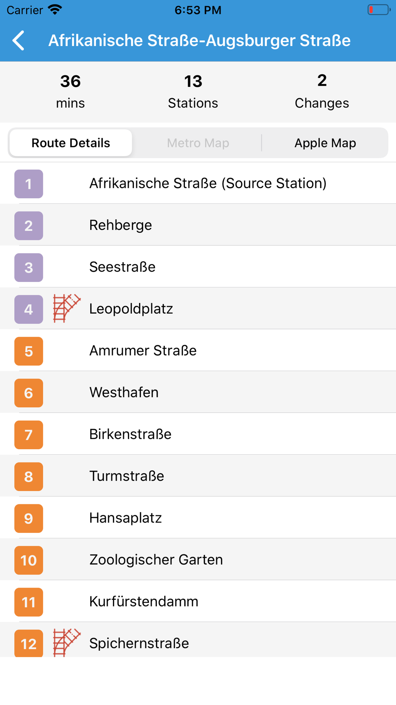Viewport: 396px width, 705px height.
Task: Tap the interchange icon beside Leopoldplatz
Action: pyautogui.click(x=67, y=308)
